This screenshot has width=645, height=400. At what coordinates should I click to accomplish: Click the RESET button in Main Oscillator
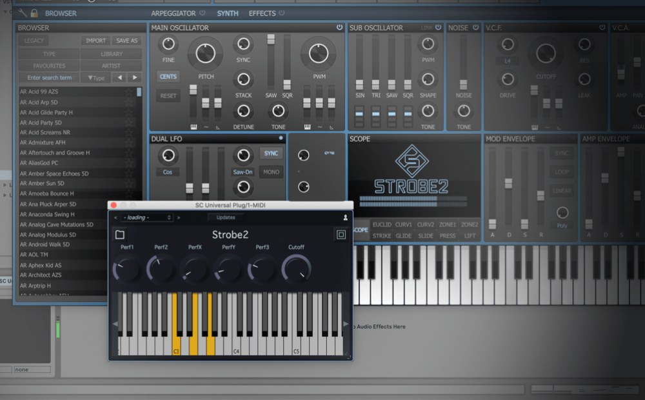(168, 95)
